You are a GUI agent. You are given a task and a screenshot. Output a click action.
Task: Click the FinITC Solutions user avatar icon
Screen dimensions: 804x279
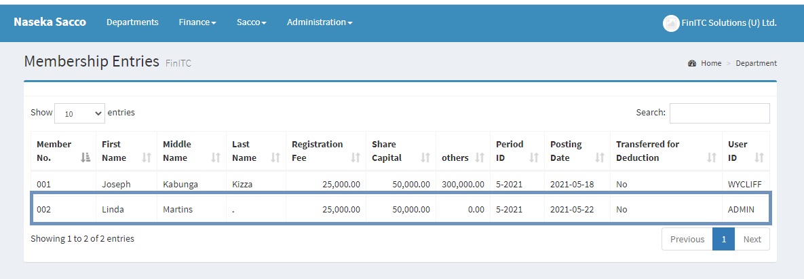[671, 23]
